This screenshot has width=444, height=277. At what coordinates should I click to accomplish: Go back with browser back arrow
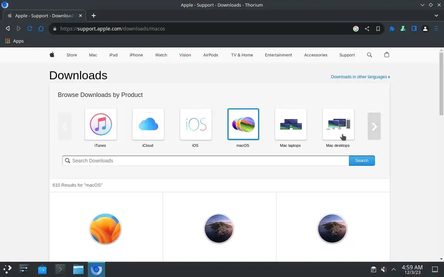(x=8, y=29)
